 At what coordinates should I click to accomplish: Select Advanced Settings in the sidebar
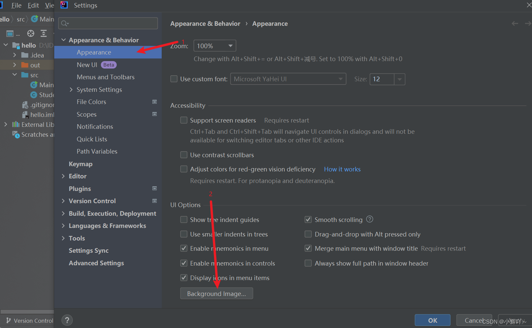click(96, 263)
